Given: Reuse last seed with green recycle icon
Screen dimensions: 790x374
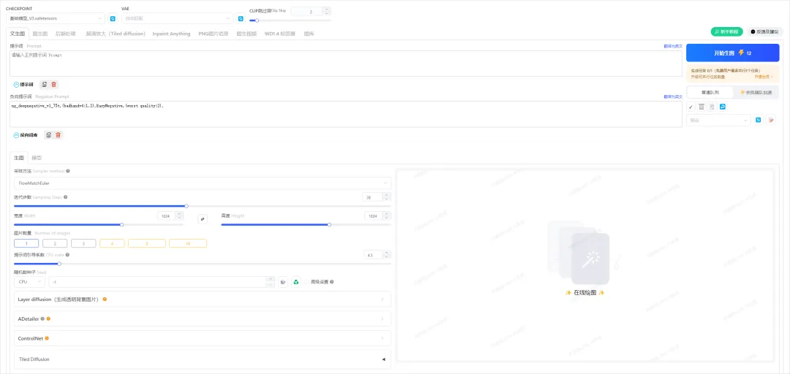Looking at the screenshot, I should pyautogui.click(x=296, y=282).
